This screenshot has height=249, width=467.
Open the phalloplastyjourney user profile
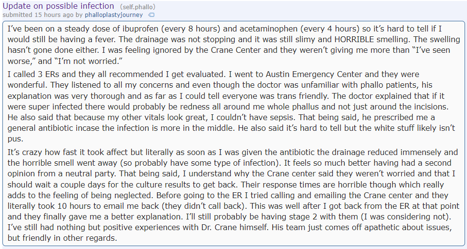coord(114,15)
